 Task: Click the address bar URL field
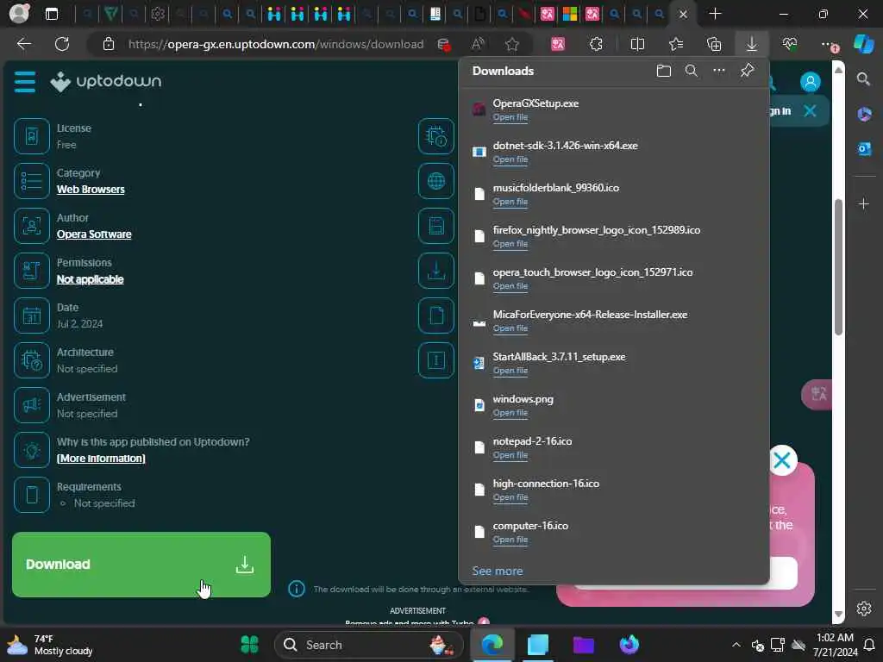(x=276, y=44)
